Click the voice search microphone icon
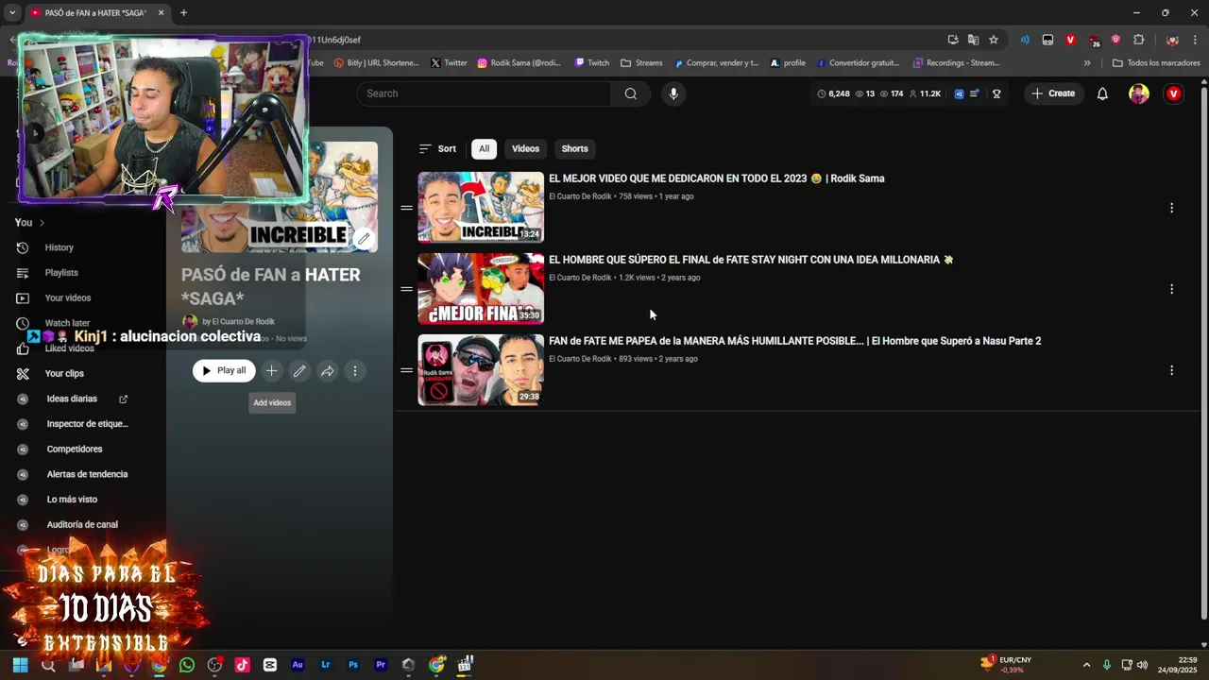1209x680 pixels. point(673,93)
